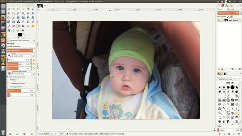This screenshot has height=136, width=242.
Task: Select the Pencil tool
Action: click(x=33, y=22)
